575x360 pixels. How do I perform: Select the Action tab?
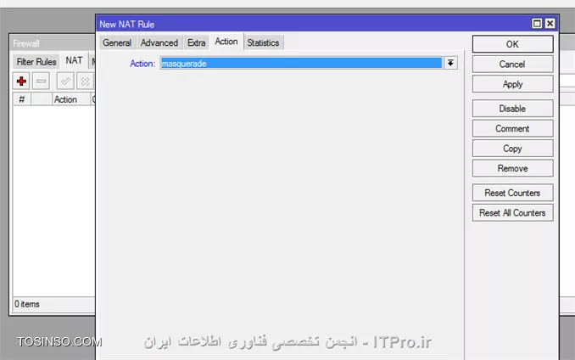(226, 42)
